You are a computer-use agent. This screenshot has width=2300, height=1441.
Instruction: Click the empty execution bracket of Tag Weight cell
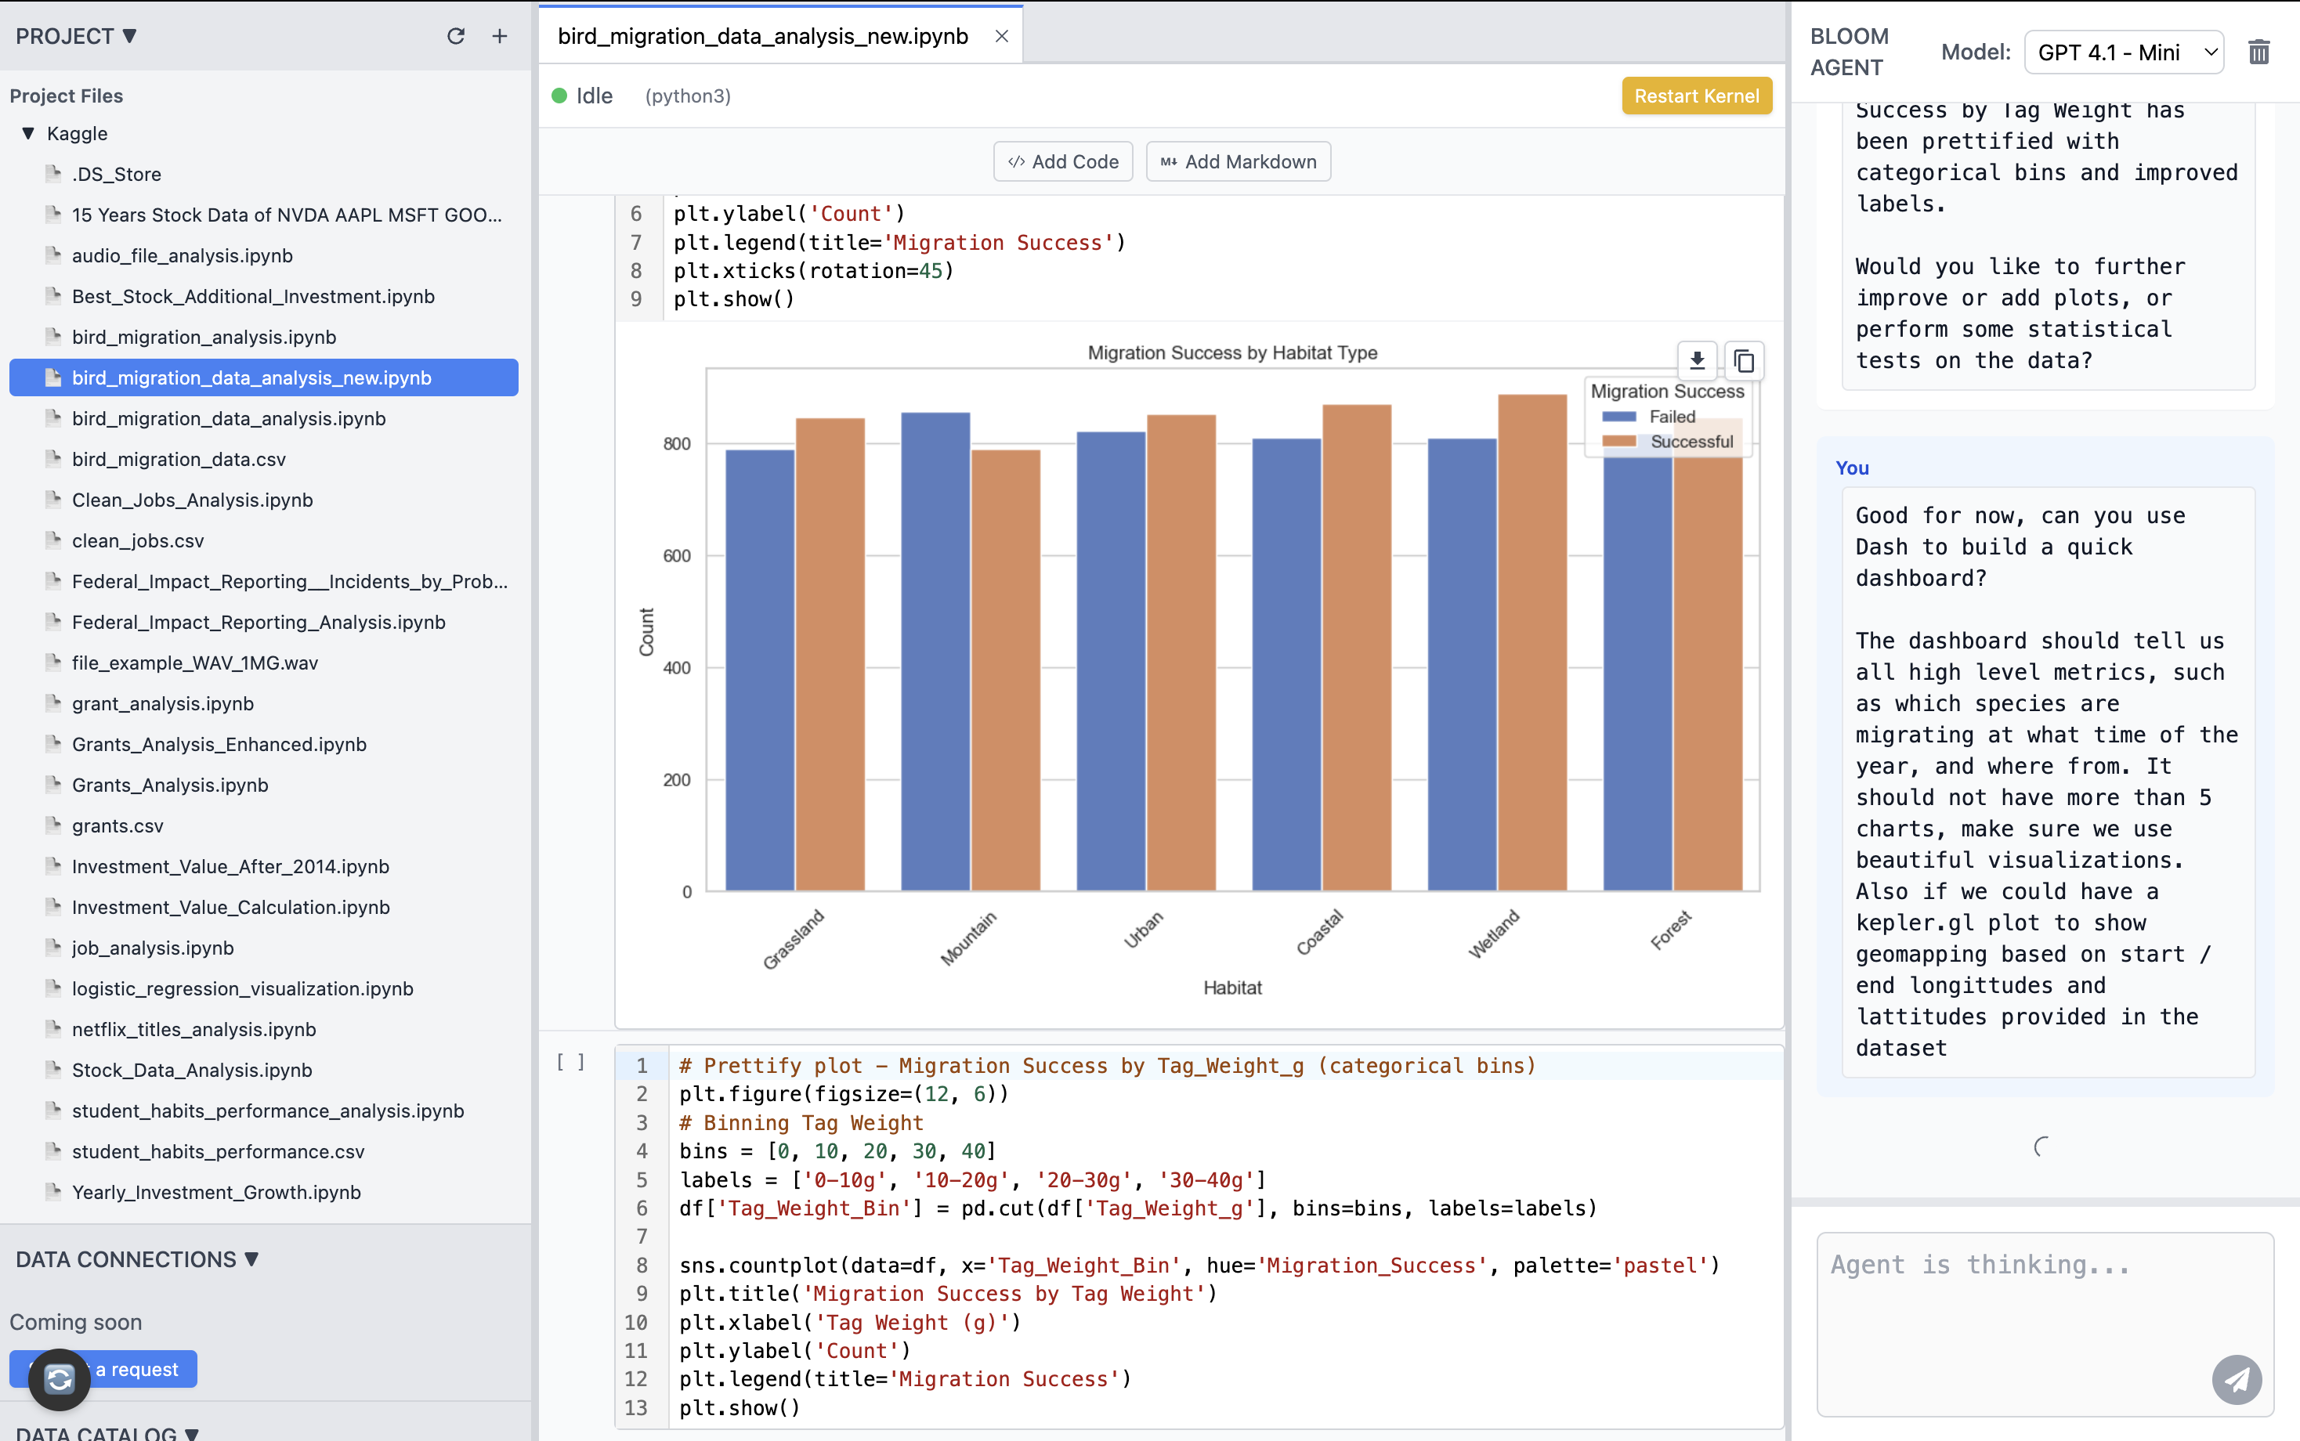click(x=571, y=1062)
